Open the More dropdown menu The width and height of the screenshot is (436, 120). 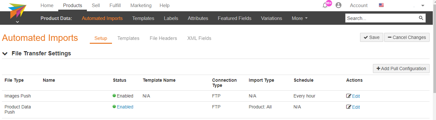pos(300,18)
